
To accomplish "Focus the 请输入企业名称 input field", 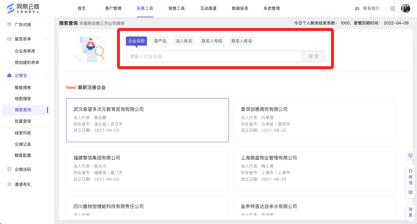I will tap(214, 56).
